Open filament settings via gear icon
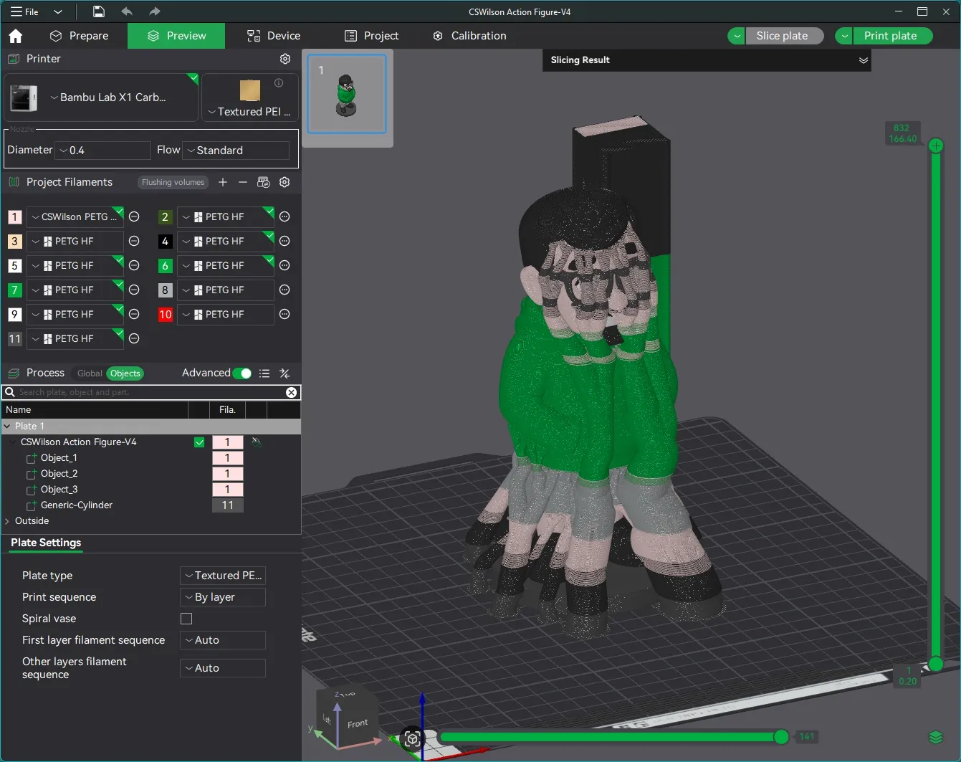961x762 pixels. pyautogui.click(x=284, y=182)
